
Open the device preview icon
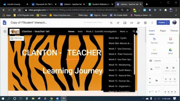[125, 23]
